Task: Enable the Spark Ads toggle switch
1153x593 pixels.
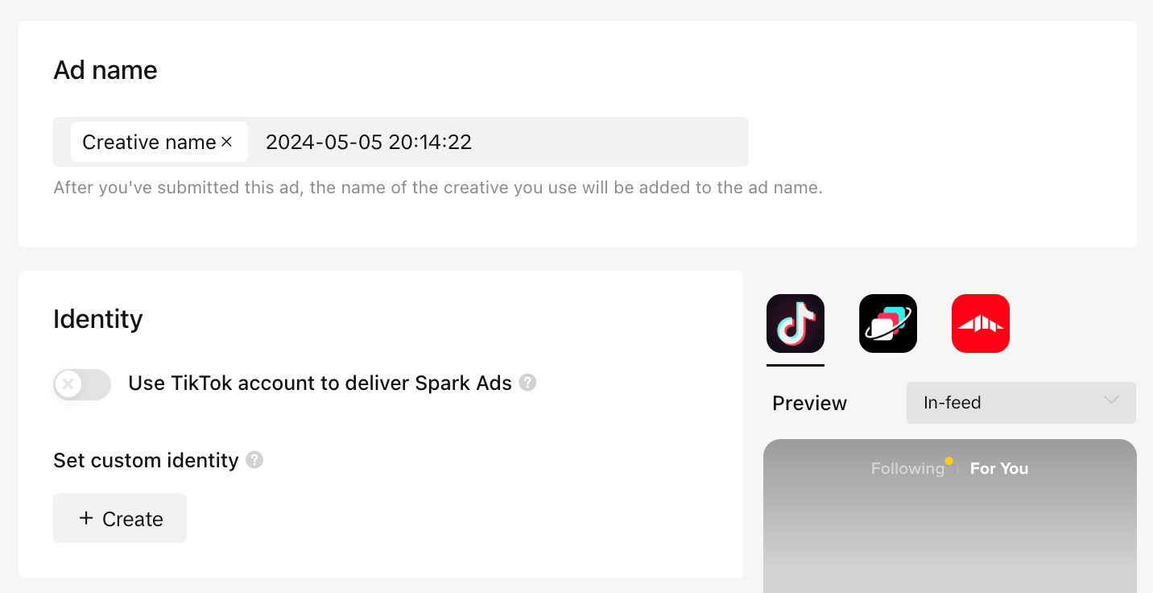Action: click(x=82, y=384)
